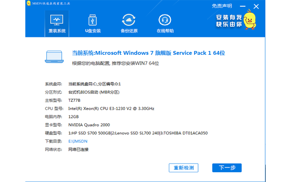Switch to the 在线帮助 tab label
This screenshot has height=182, width=291.
[x=165, y=31]
